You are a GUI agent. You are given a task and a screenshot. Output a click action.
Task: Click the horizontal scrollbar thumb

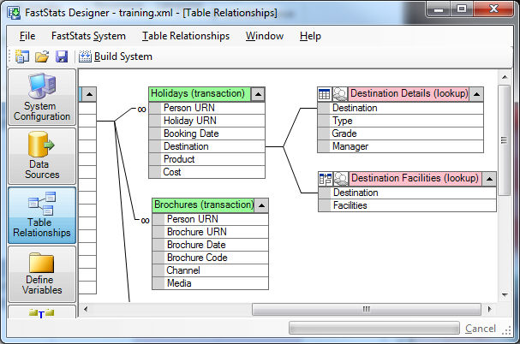(x=366, y=310)
